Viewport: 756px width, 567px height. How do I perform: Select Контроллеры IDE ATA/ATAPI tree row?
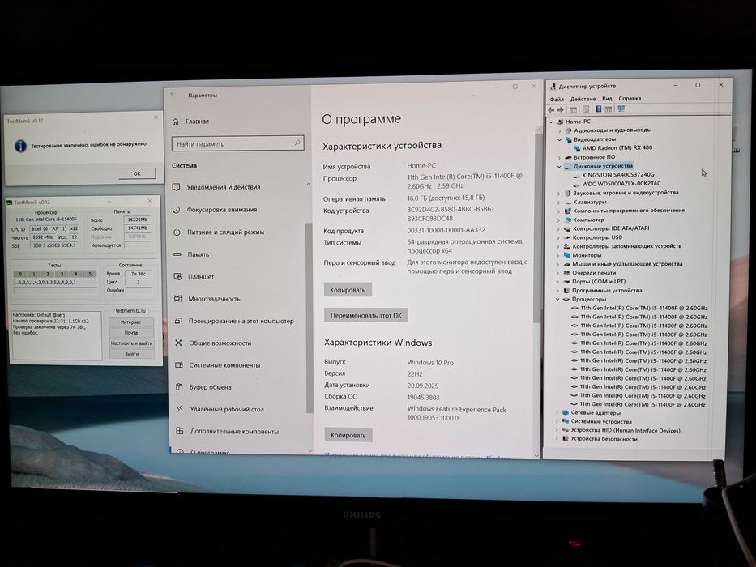611,228
